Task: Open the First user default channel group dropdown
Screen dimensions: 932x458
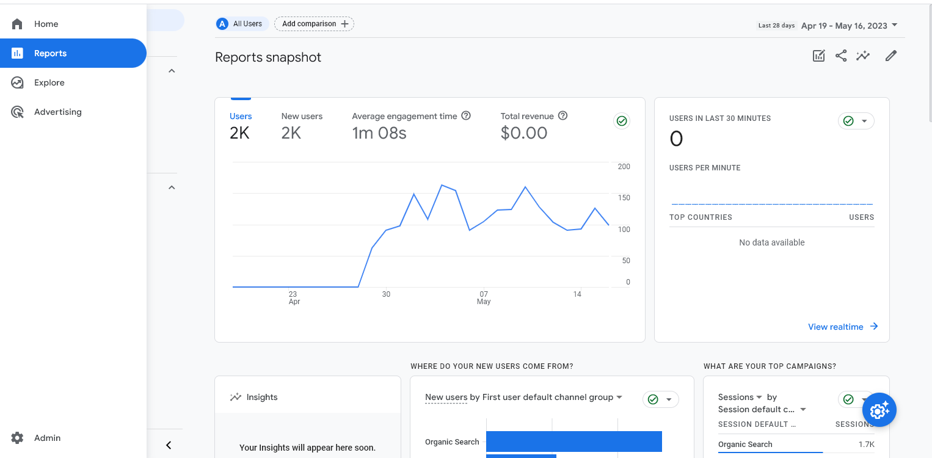Action: tap(619, 398)
